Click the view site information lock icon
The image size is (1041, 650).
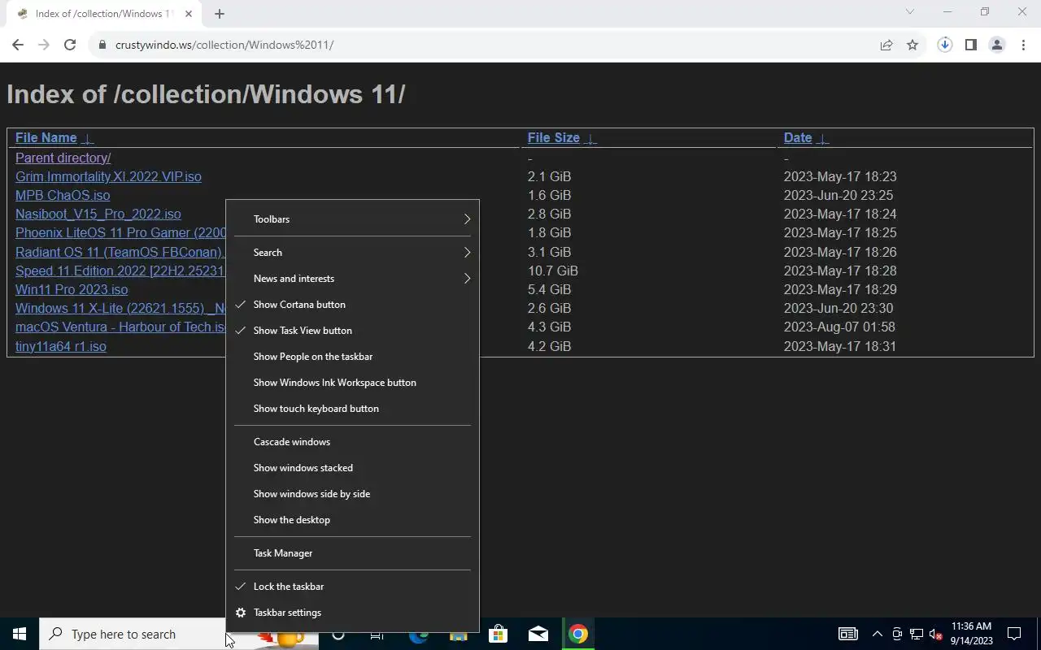(x=102, y=45)
